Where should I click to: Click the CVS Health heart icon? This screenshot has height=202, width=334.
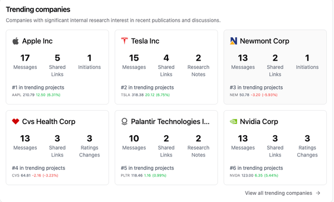(16, 121)
